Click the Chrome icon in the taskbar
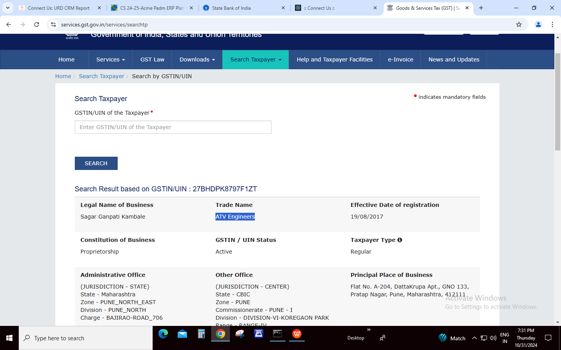 click(x=221, y=334)
